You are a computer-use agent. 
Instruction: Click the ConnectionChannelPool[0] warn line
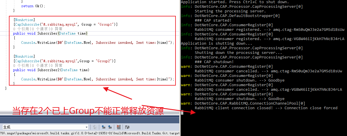click(x=243, y=103)
